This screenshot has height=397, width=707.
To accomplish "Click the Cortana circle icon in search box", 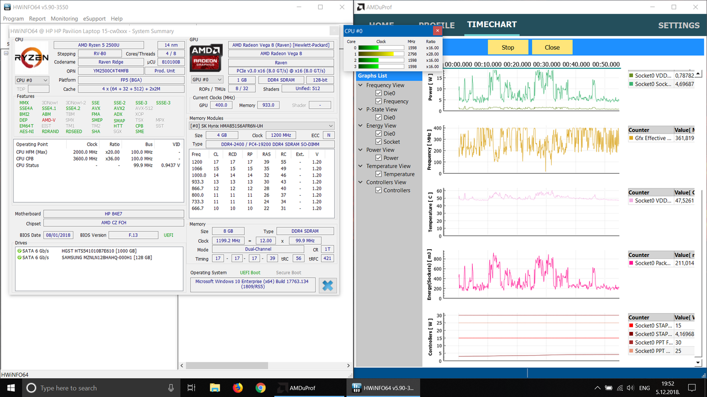I will [x=31, y=388].
